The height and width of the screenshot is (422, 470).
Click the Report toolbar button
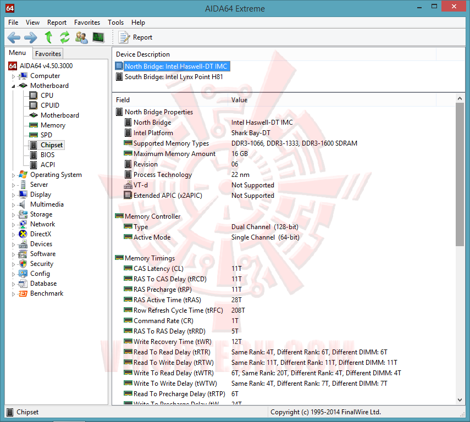click(x=136, y=37)
